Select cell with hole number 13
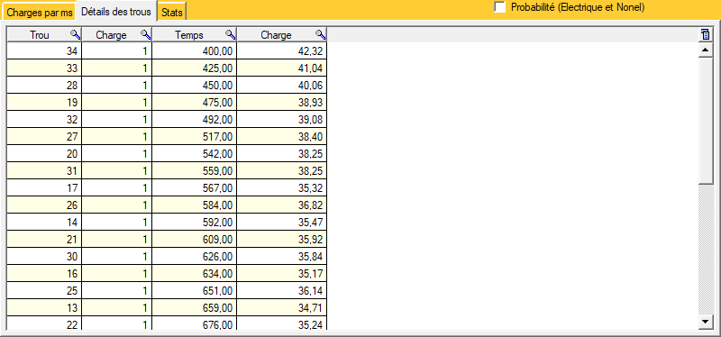Viewport: 721px width, 337px height. [x=44, y=307]
